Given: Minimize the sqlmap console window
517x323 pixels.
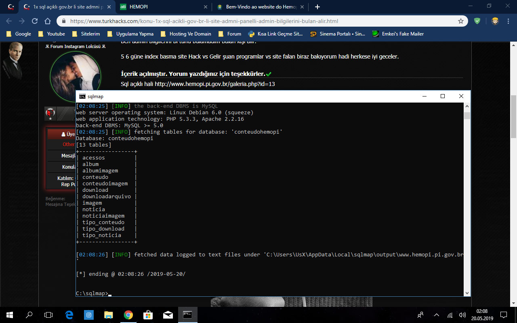Looking at the screenshot, I should pyautogui.click(x=424, y=96).
